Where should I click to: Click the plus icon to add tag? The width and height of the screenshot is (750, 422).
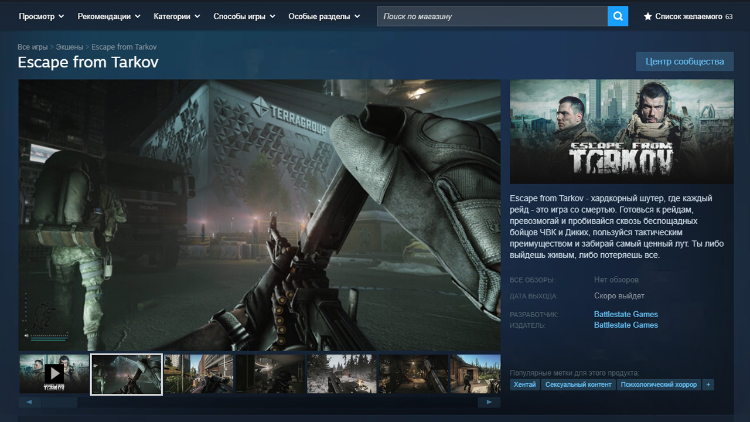708,384
